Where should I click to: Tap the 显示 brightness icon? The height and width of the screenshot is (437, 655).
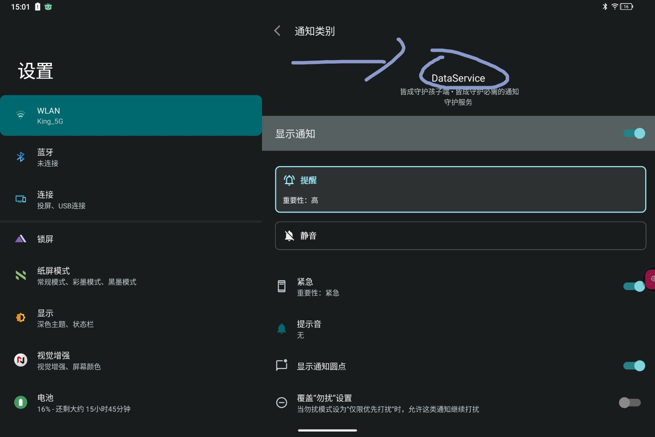21,318
